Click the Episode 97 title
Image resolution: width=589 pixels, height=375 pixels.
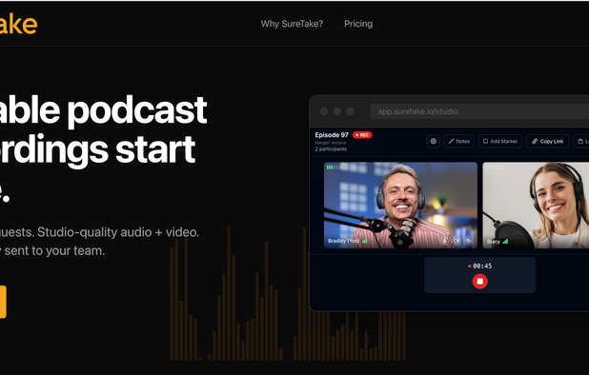coord(332,135)
